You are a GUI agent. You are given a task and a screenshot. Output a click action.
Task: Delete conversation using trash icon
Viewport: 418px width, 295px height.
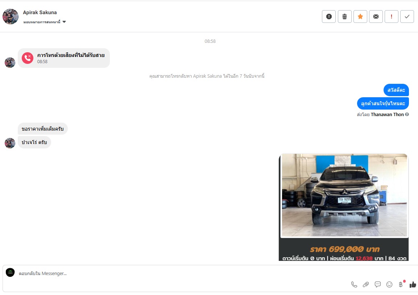(344, 17)
